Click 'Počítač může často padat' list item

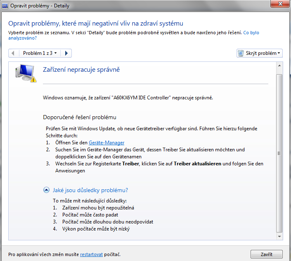[x=90, y=215]
